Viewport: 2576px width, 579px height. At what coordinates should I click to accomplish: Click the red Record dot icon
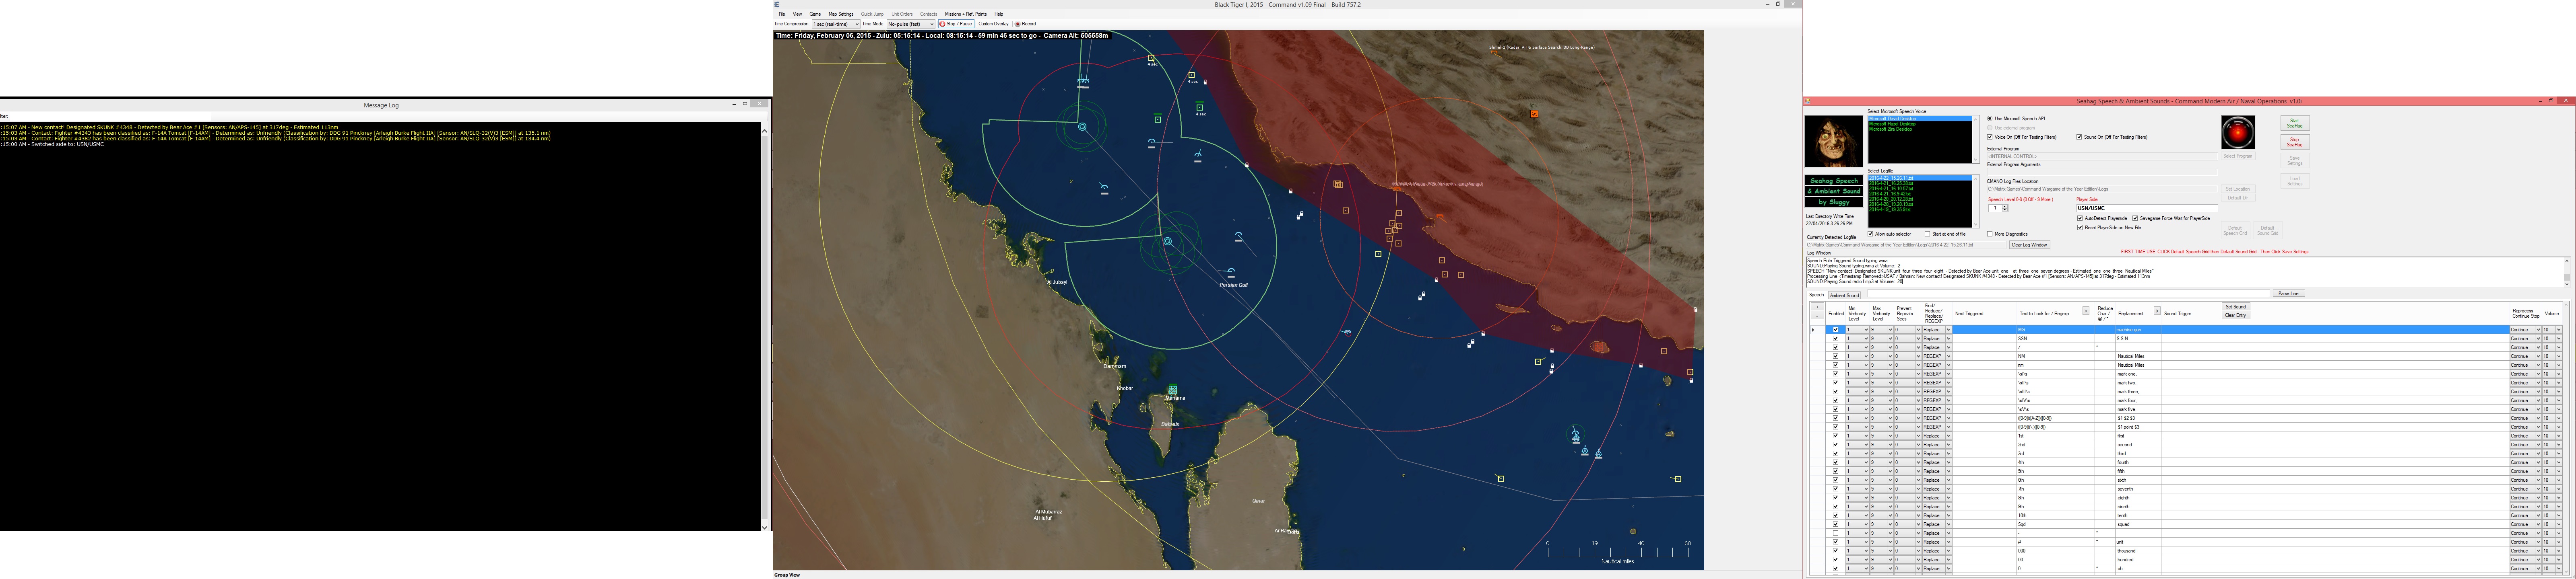pyautogui.click(x=1017, y=24)
